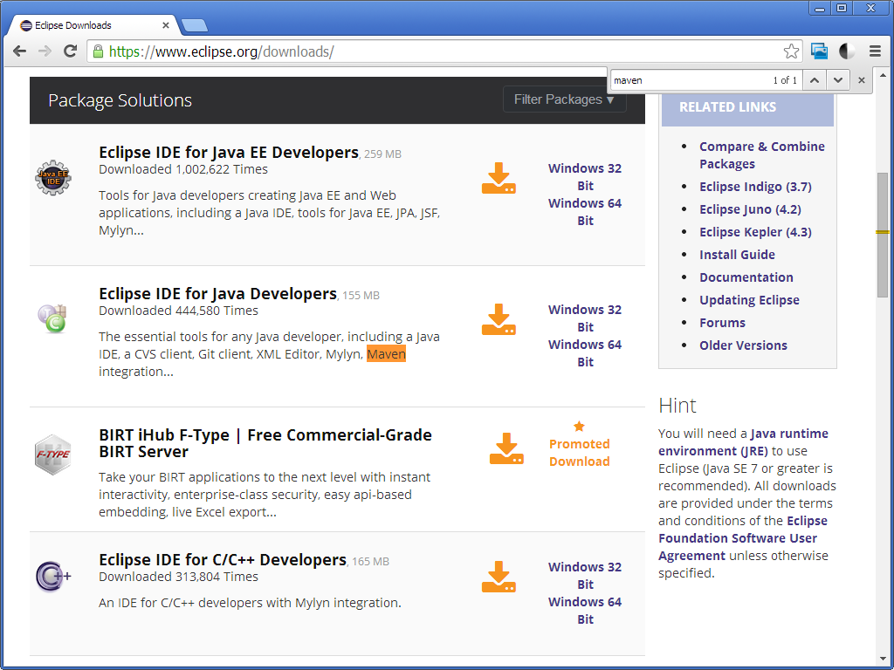The image size is (894, 670).
Task: Click download icon for Eclipse IDE for Java EE
Action: 499,178
